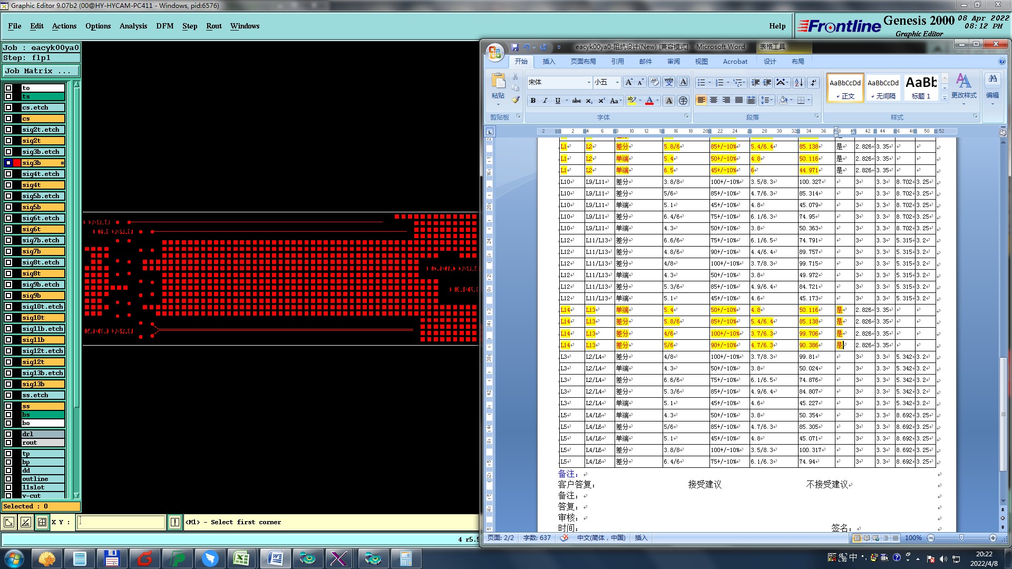Click the X Y coordinate input field
This screenshot has height=569, width=1012.
(x=121, y=522)
